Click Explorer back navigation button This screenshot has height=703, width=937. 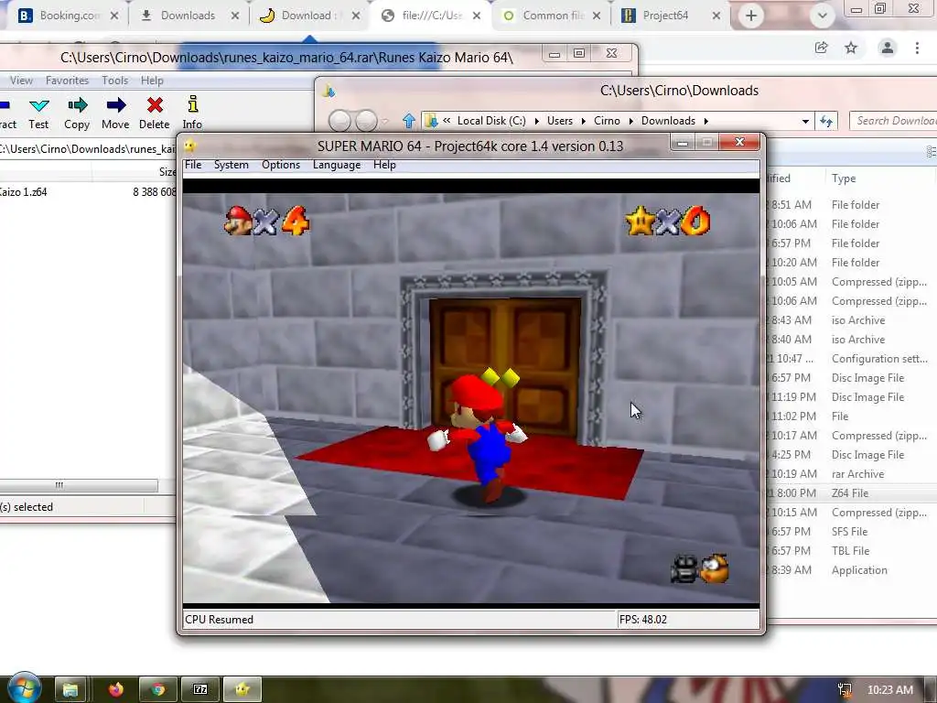coord(340,121)
